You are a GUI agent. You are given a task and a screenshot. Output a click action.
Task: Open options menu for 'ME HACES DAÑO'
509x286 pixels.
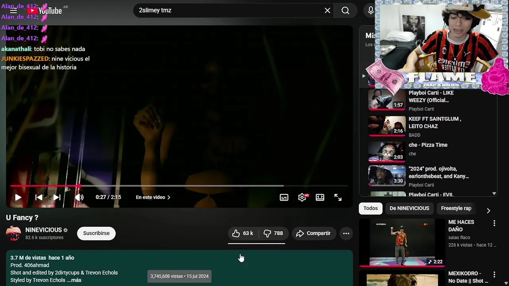click(x=494, y=223)
